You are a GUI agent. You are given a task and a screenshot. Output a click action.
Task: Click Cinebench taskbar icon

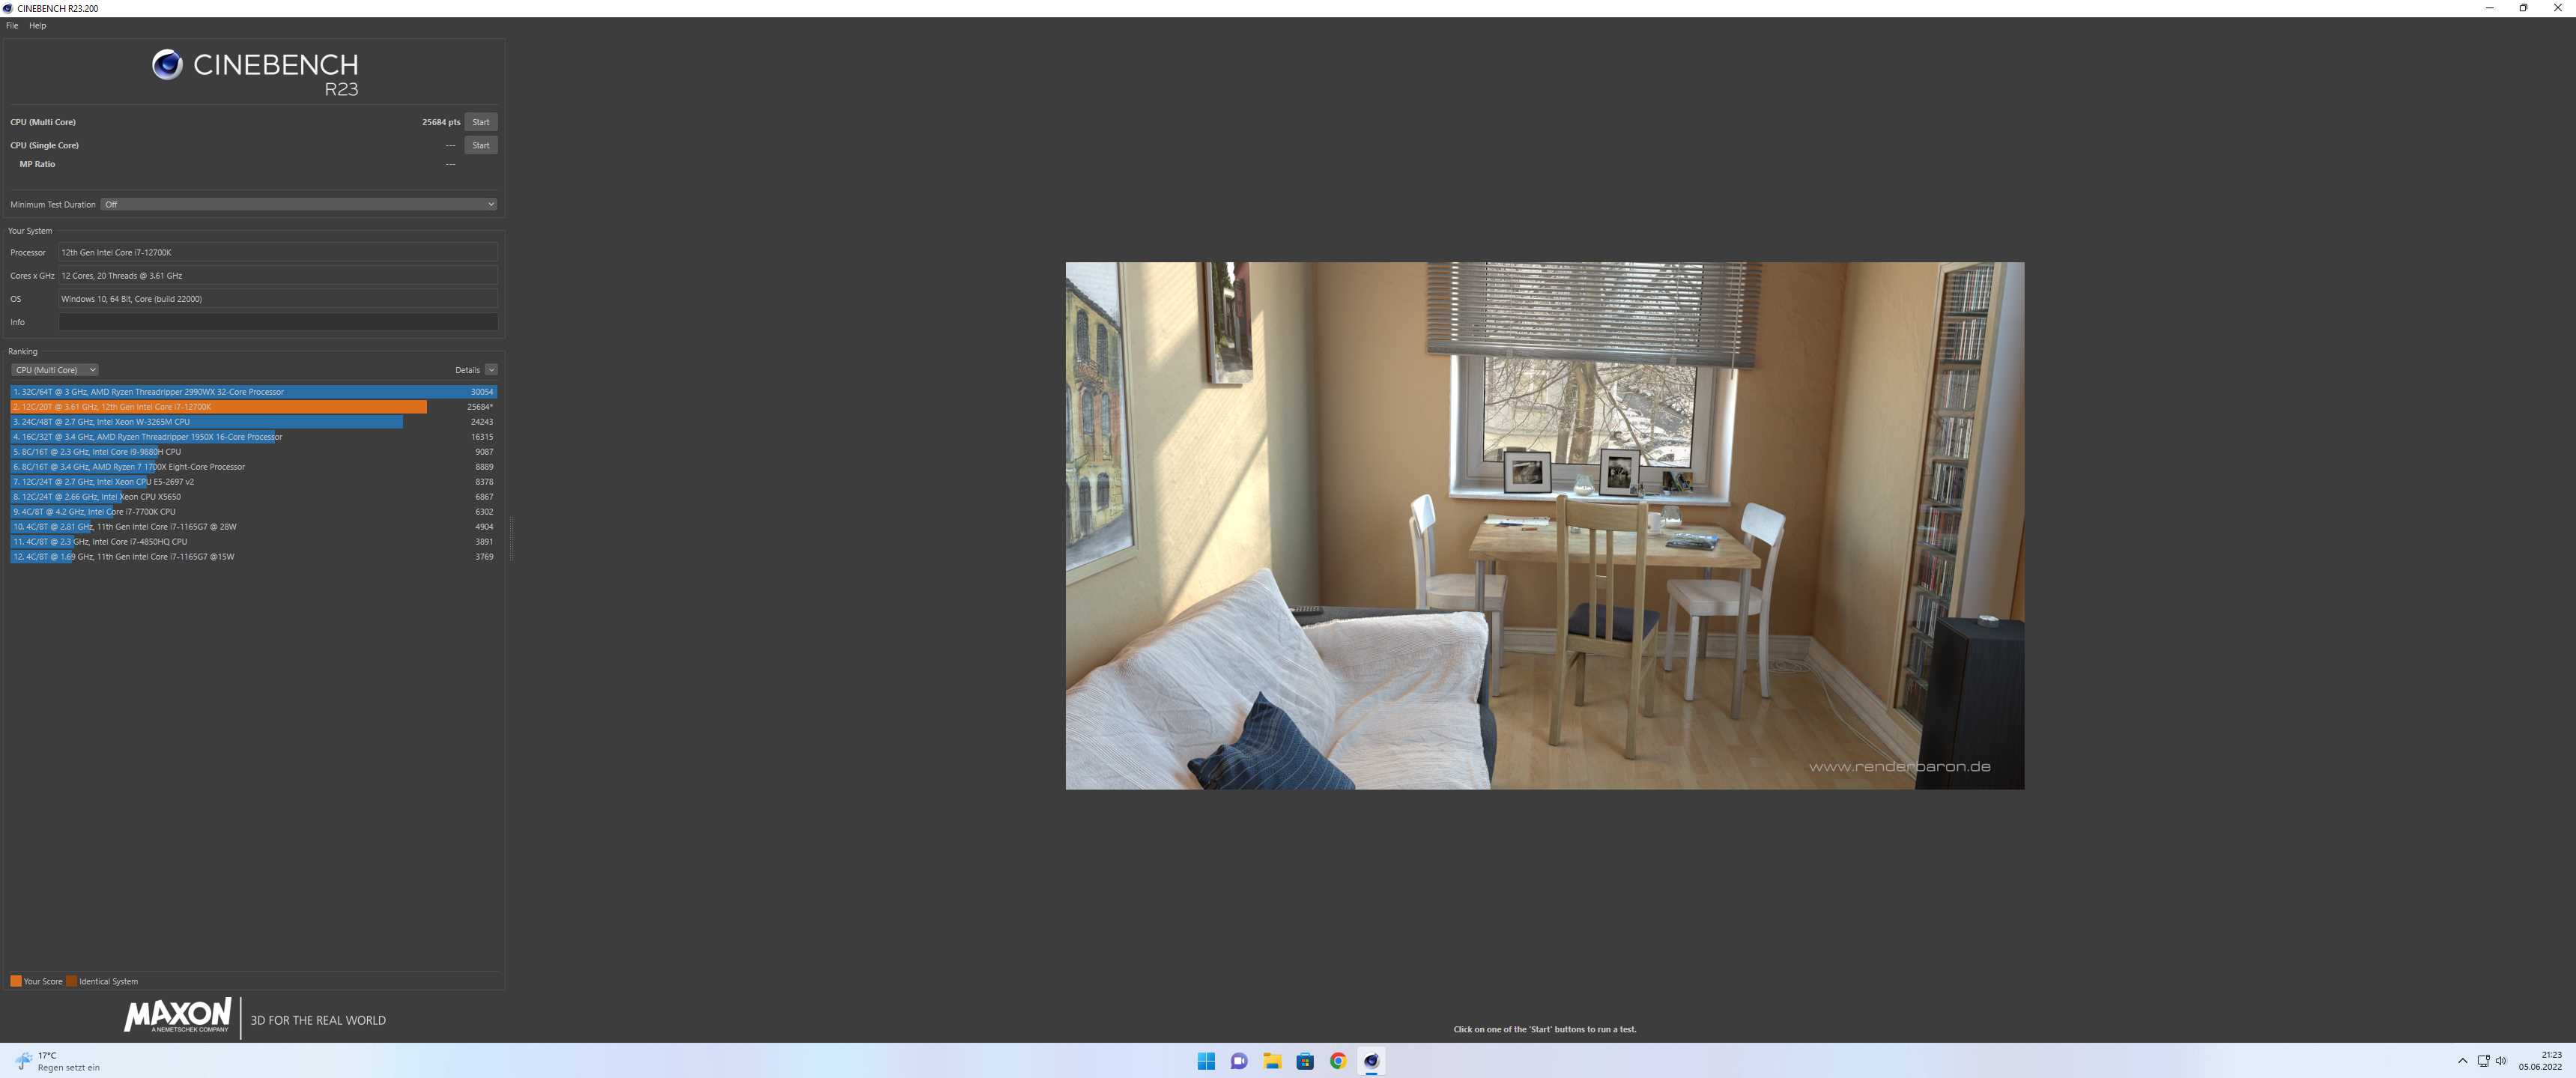tap(1371, 1061)
